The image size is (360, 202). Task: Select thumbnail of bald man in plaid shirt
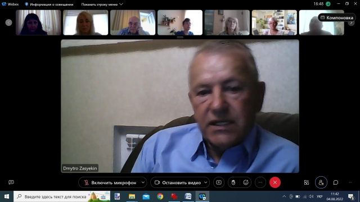click(x=133, y=22)
